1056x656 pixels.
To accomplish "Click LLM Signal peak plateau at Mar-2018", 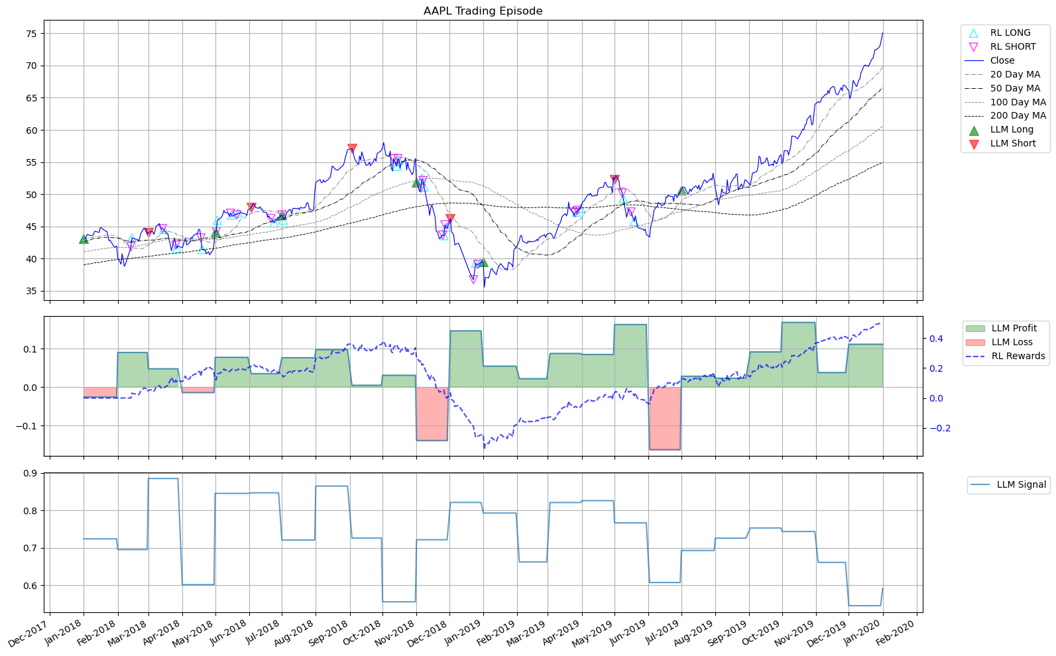I will point(163,478).
